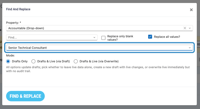Screen dimensions: 200x109
Task: Open the Senior Technical Consultant replacement dropdown
Action: click(99, 48)
